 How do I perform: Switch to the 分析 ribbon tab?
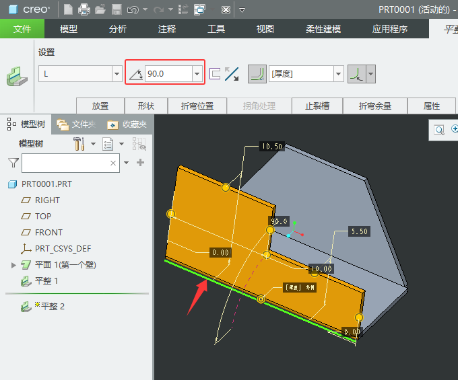coord(118,29)
